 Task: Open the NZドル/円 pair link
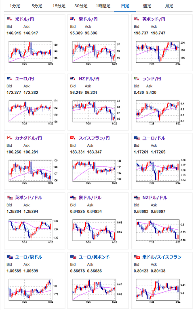pos(89,79)
